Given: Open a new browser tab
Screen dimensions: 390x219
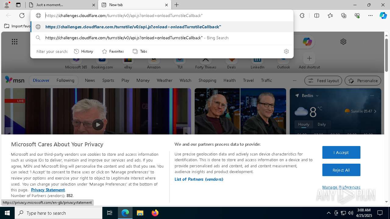Looking at the screenshot, I should pyautogui.click(x=176, y=5).
